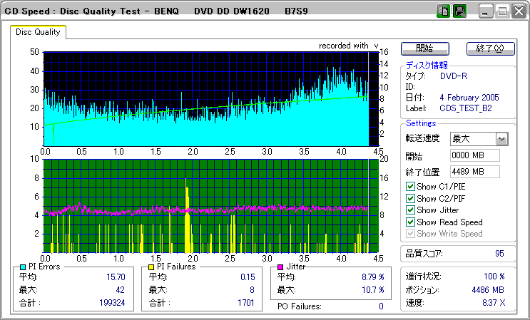Open the 転送速度 speed dropdown
This screenshot has width=530, height=320.
[x=501, y=139]
